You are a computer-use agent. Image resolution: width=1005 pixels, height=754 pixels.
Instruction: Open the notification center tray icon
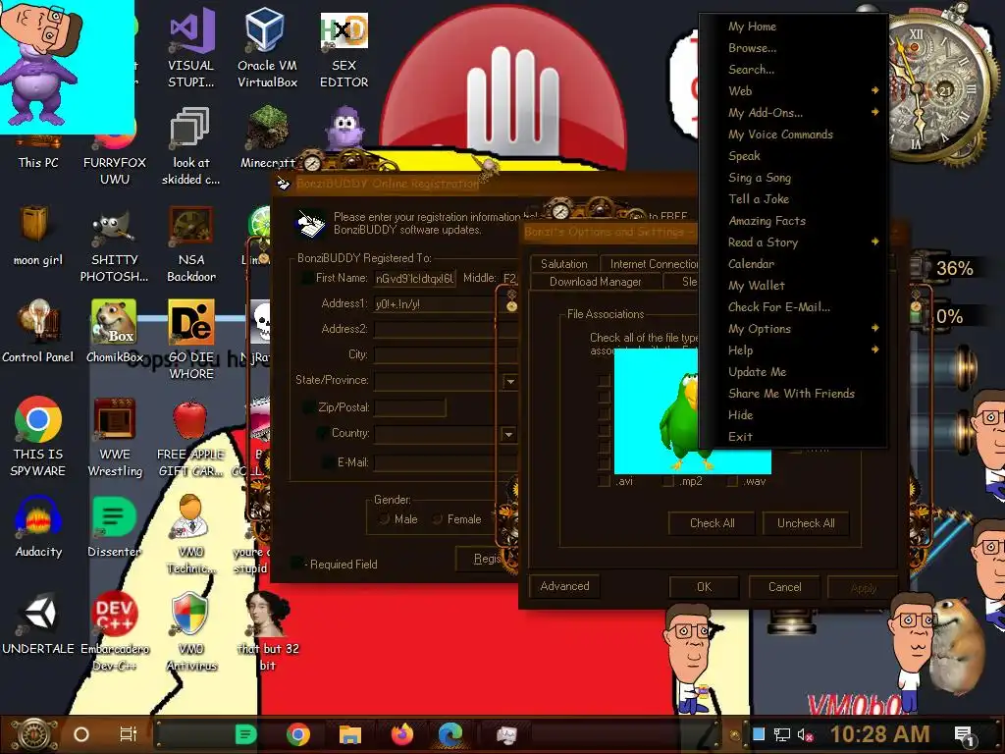tap(964, 735)
